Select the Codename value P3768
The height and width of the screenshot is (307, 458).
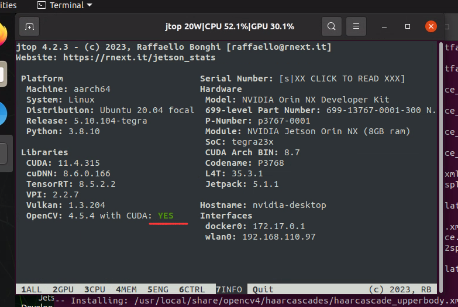(x=271, y=163)
